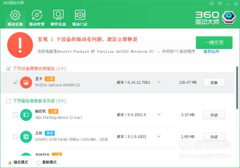
Task: Click the red 显卡 device icon
Action: (x=26, y=83)
